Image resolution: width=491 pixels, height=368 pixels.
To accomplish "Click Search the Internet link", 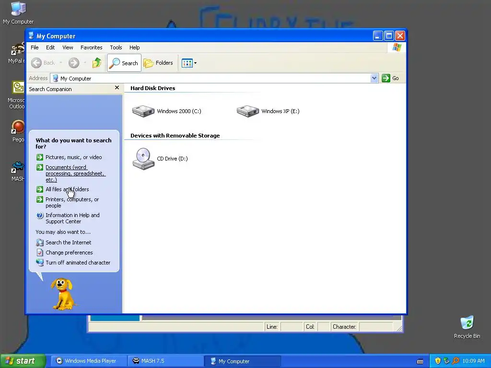I will click(x=69, y=242).
